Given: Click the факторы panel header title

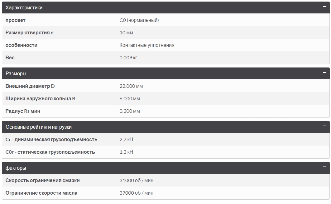Looking at the screenshot, I should (16, 168).
